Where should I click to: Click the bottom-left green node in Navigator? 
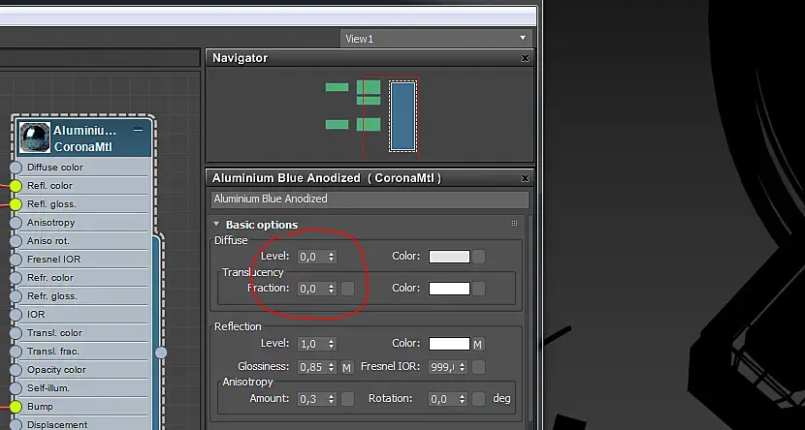[337, 124]
